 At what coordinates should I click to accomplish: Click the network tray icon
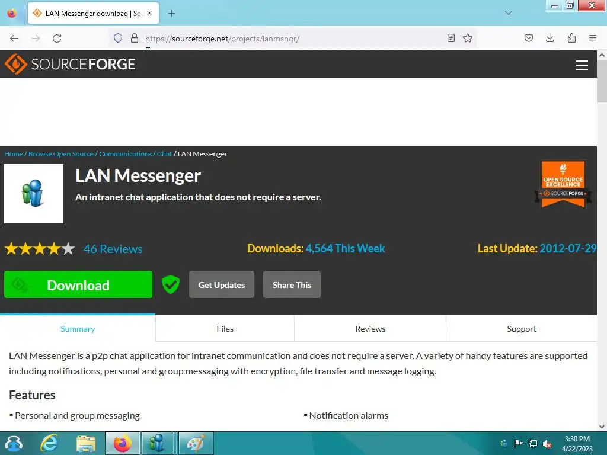click(x=533, y=443)
